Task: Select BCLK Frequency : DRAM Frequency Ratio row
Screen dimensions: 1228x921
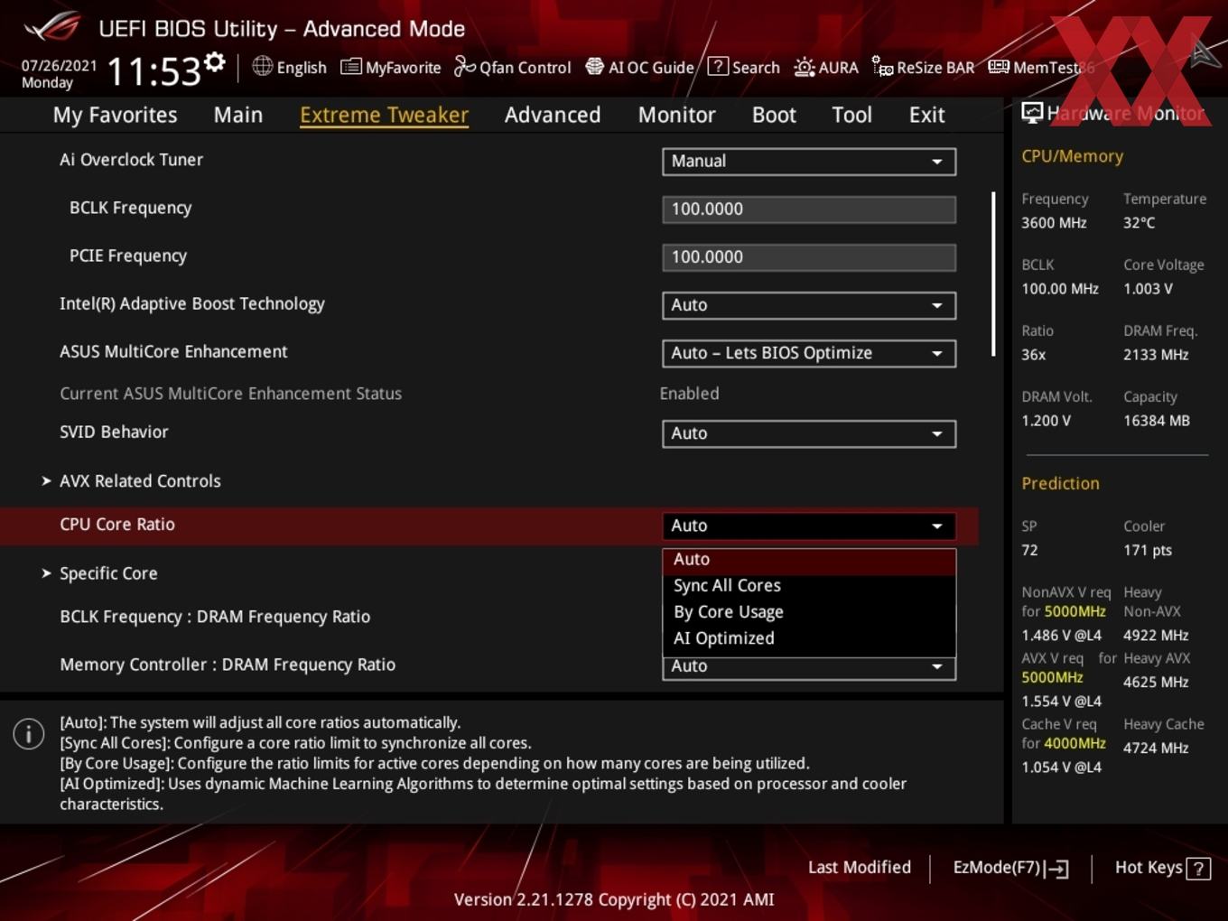Action: (215, 617)
